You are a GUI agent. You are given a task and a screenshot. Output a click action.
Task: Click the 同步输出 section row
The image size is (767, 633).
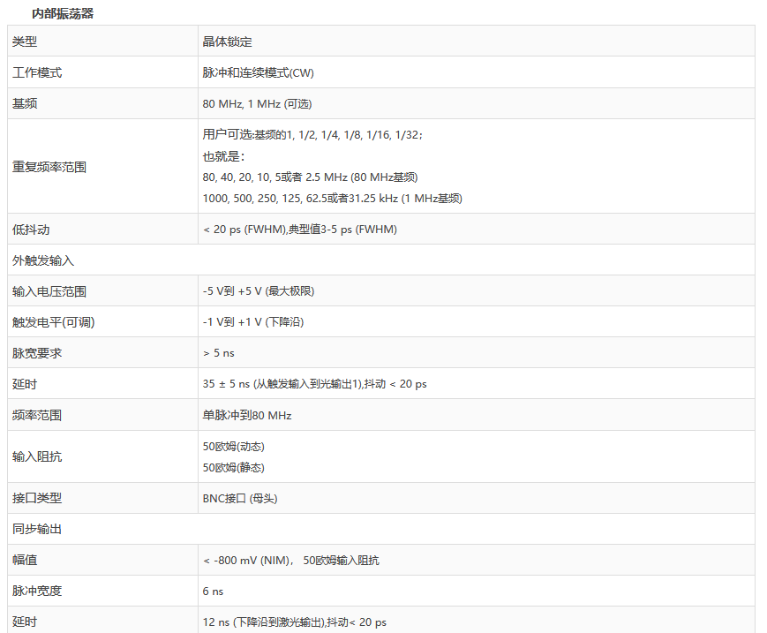click(x=37, y=529)
